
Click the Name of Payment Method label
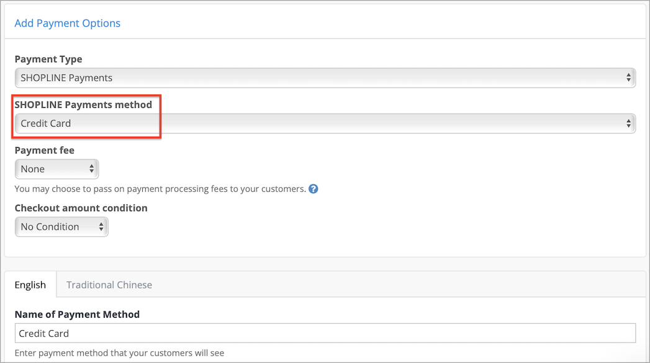(x=77, y=315)
